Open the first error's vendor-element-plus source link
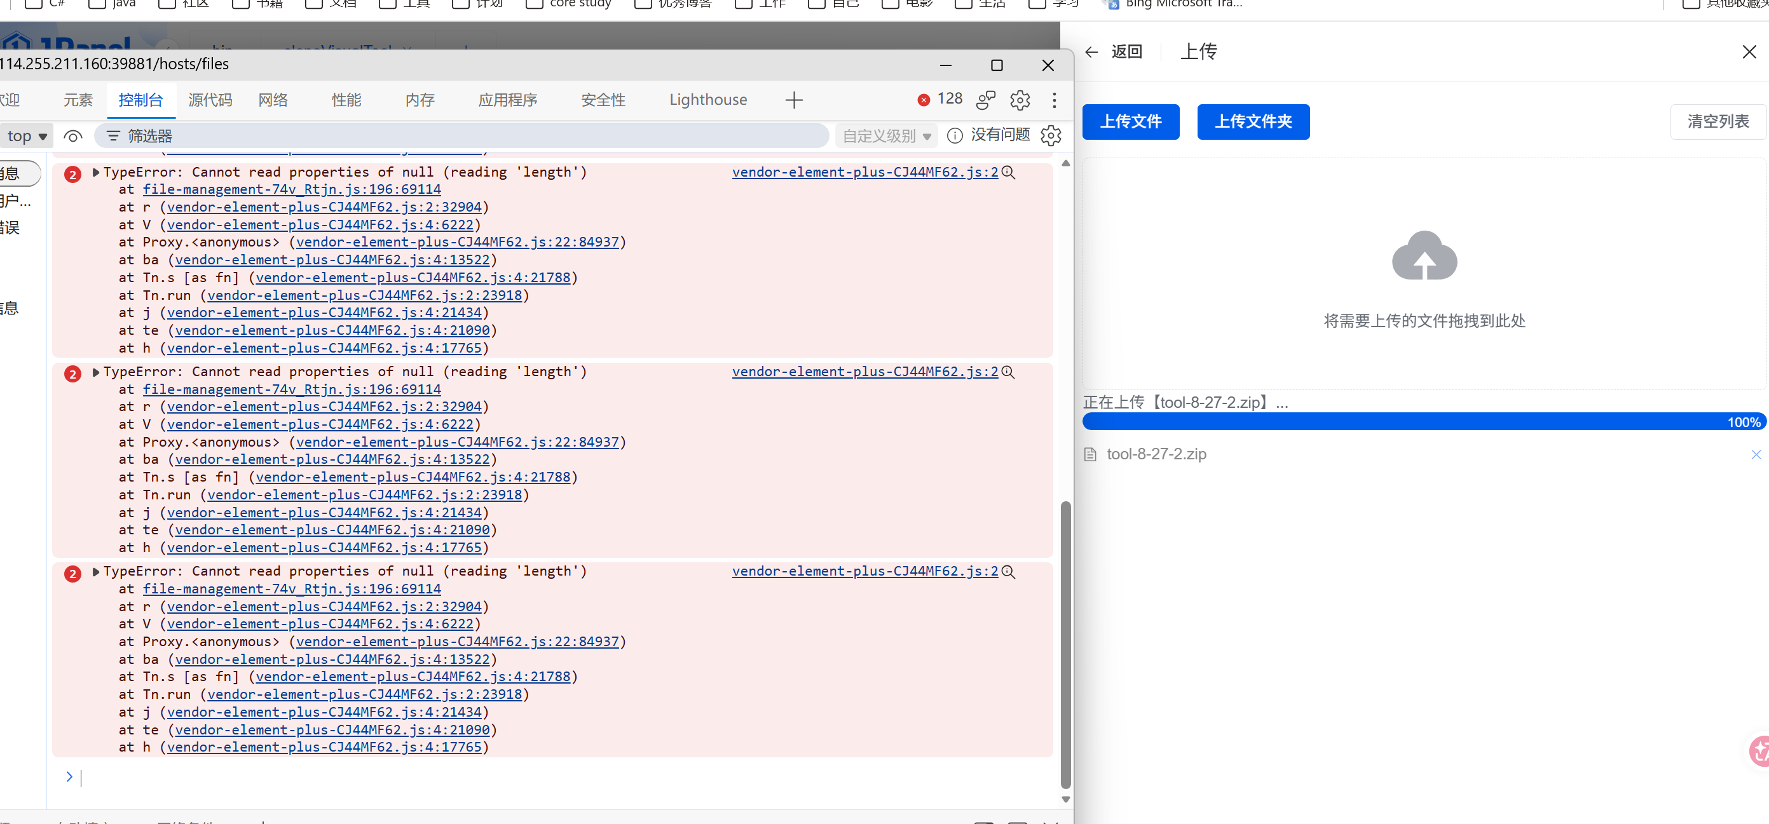The width and height of the screenshot is (1769, 824). pos(865,172)
